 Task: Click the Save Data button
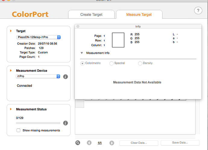tap(180, 142)
